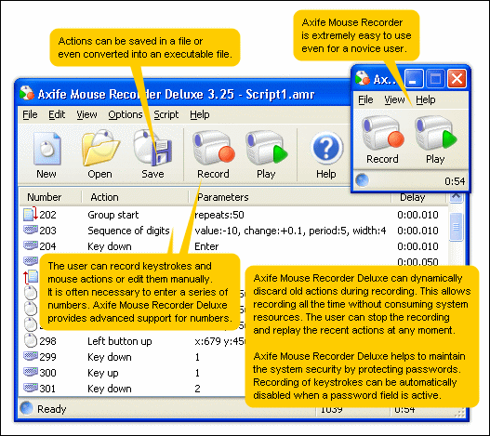
Task: Click the Delay column header
Action: [x=418, y=197]
